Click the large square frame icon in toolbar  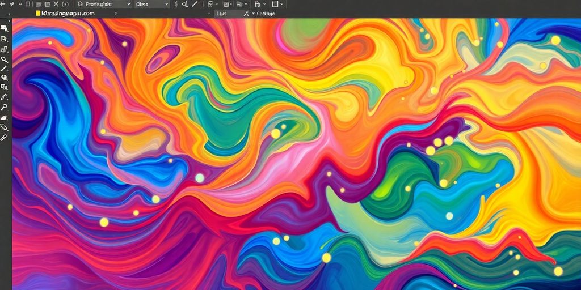click(x=275, y=4)
